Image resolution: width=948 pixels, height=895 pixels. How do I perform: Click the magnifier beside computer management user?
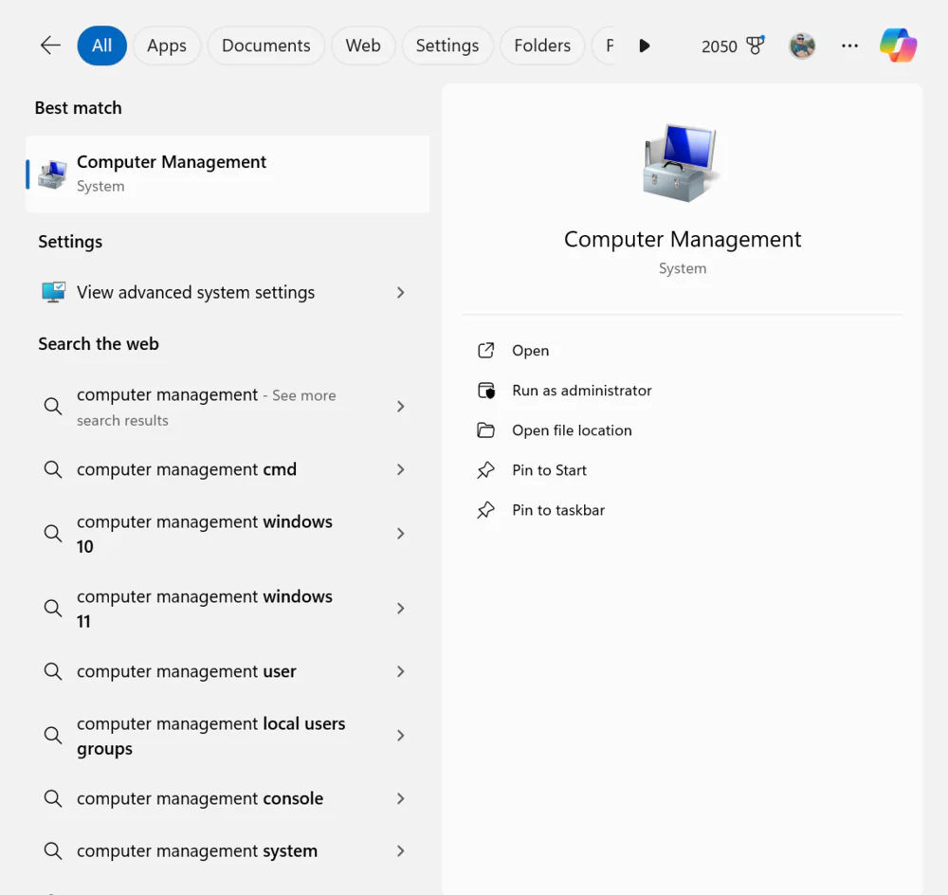click(52, 671)
